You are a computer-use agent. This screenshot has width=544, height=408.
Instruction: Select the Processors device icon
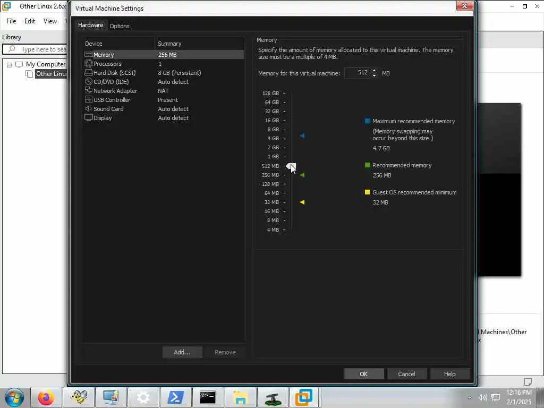(89, 64)
